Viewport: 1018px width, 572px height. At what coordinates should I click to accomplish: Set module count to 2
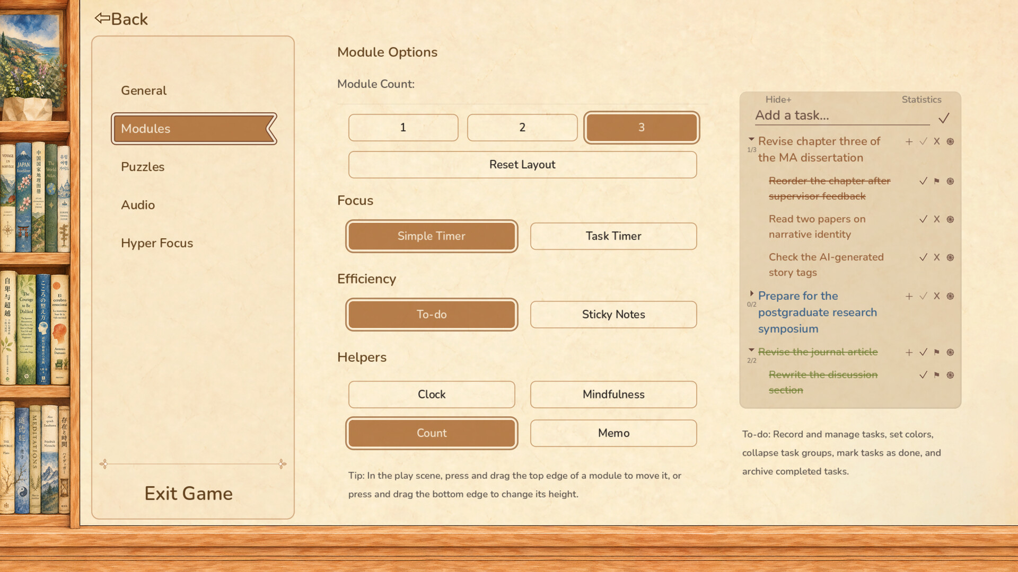point(522,128)
